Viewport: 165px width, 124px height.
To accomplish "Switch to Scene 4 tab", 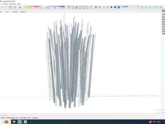I will (15, 12).
